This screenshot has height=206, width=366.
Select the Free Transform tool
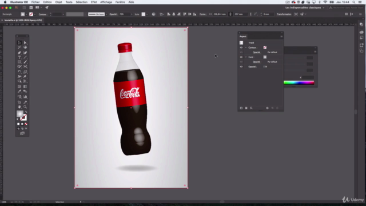(25, 77)
